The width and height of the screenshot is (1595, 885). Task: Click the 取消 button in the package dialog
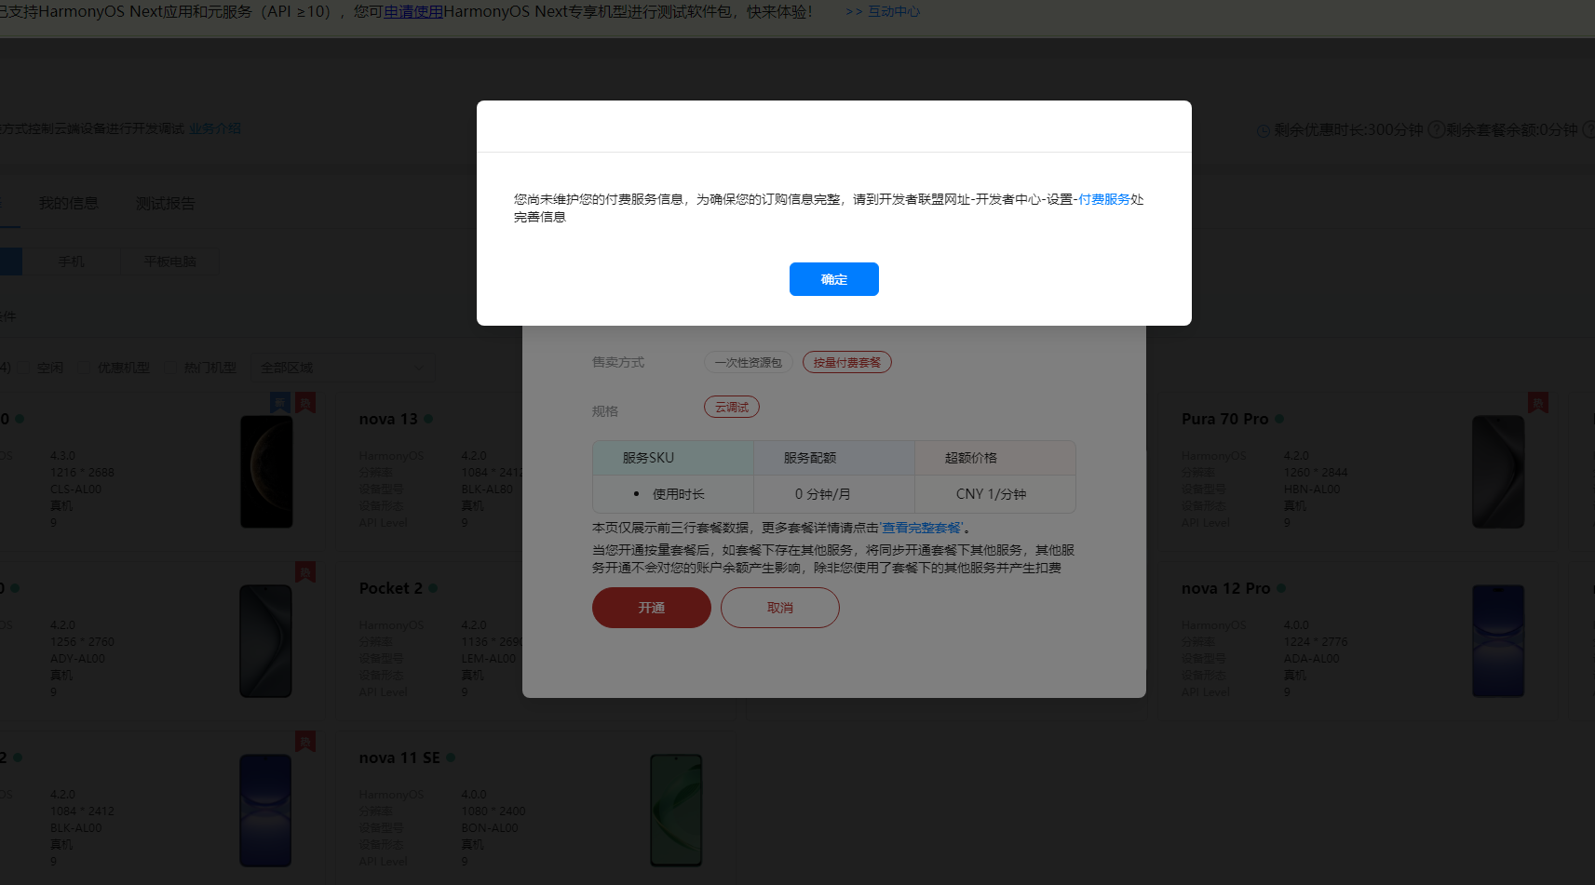click(x=780, y=608)
